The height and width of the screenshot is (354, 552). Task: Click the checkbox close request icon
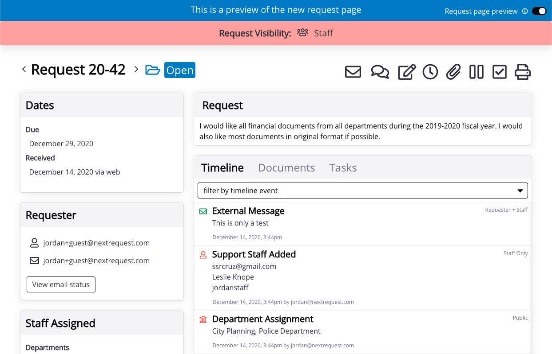click(500, 72)
